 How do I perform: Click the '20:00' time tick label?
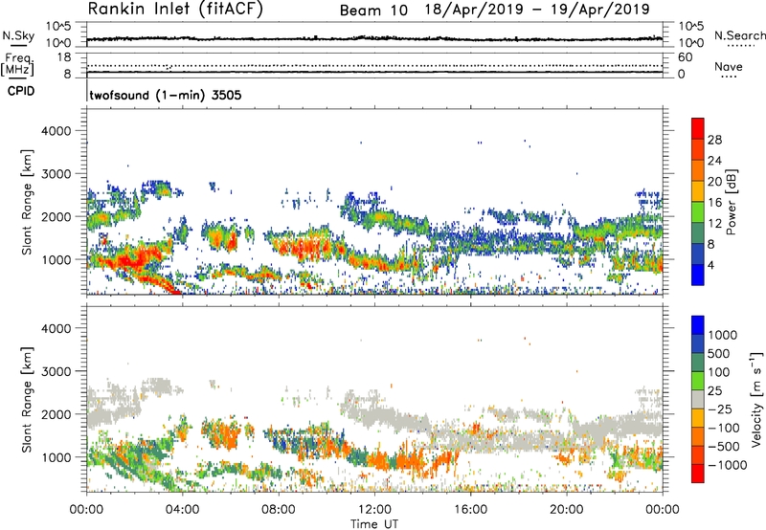pyautogui.click(x=567, y=510)
